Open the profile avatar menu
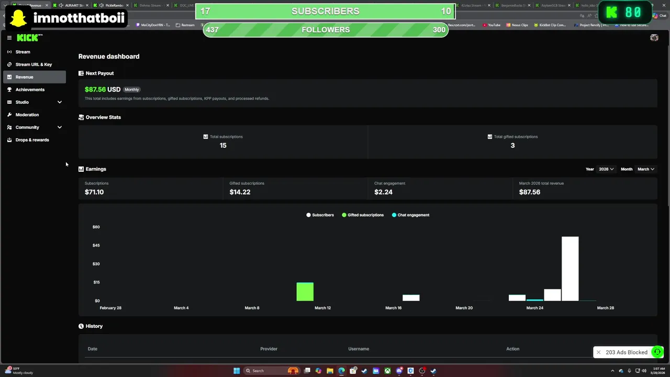Image resolution: width=670 pixels, height=377 pixels. 654,38
